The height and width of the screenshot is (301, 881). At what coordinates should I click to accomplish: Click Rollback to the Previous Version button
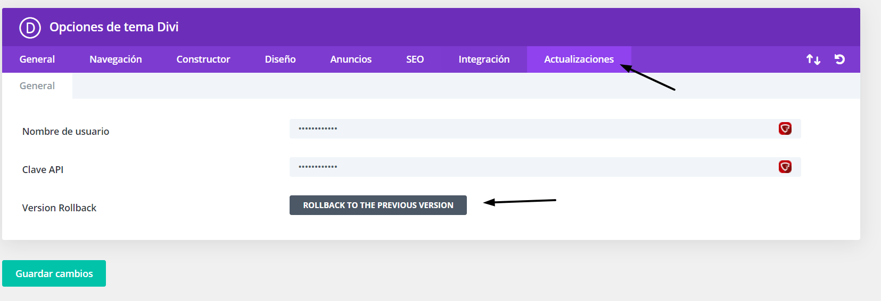pyautogui.click(x=378, y=205)
